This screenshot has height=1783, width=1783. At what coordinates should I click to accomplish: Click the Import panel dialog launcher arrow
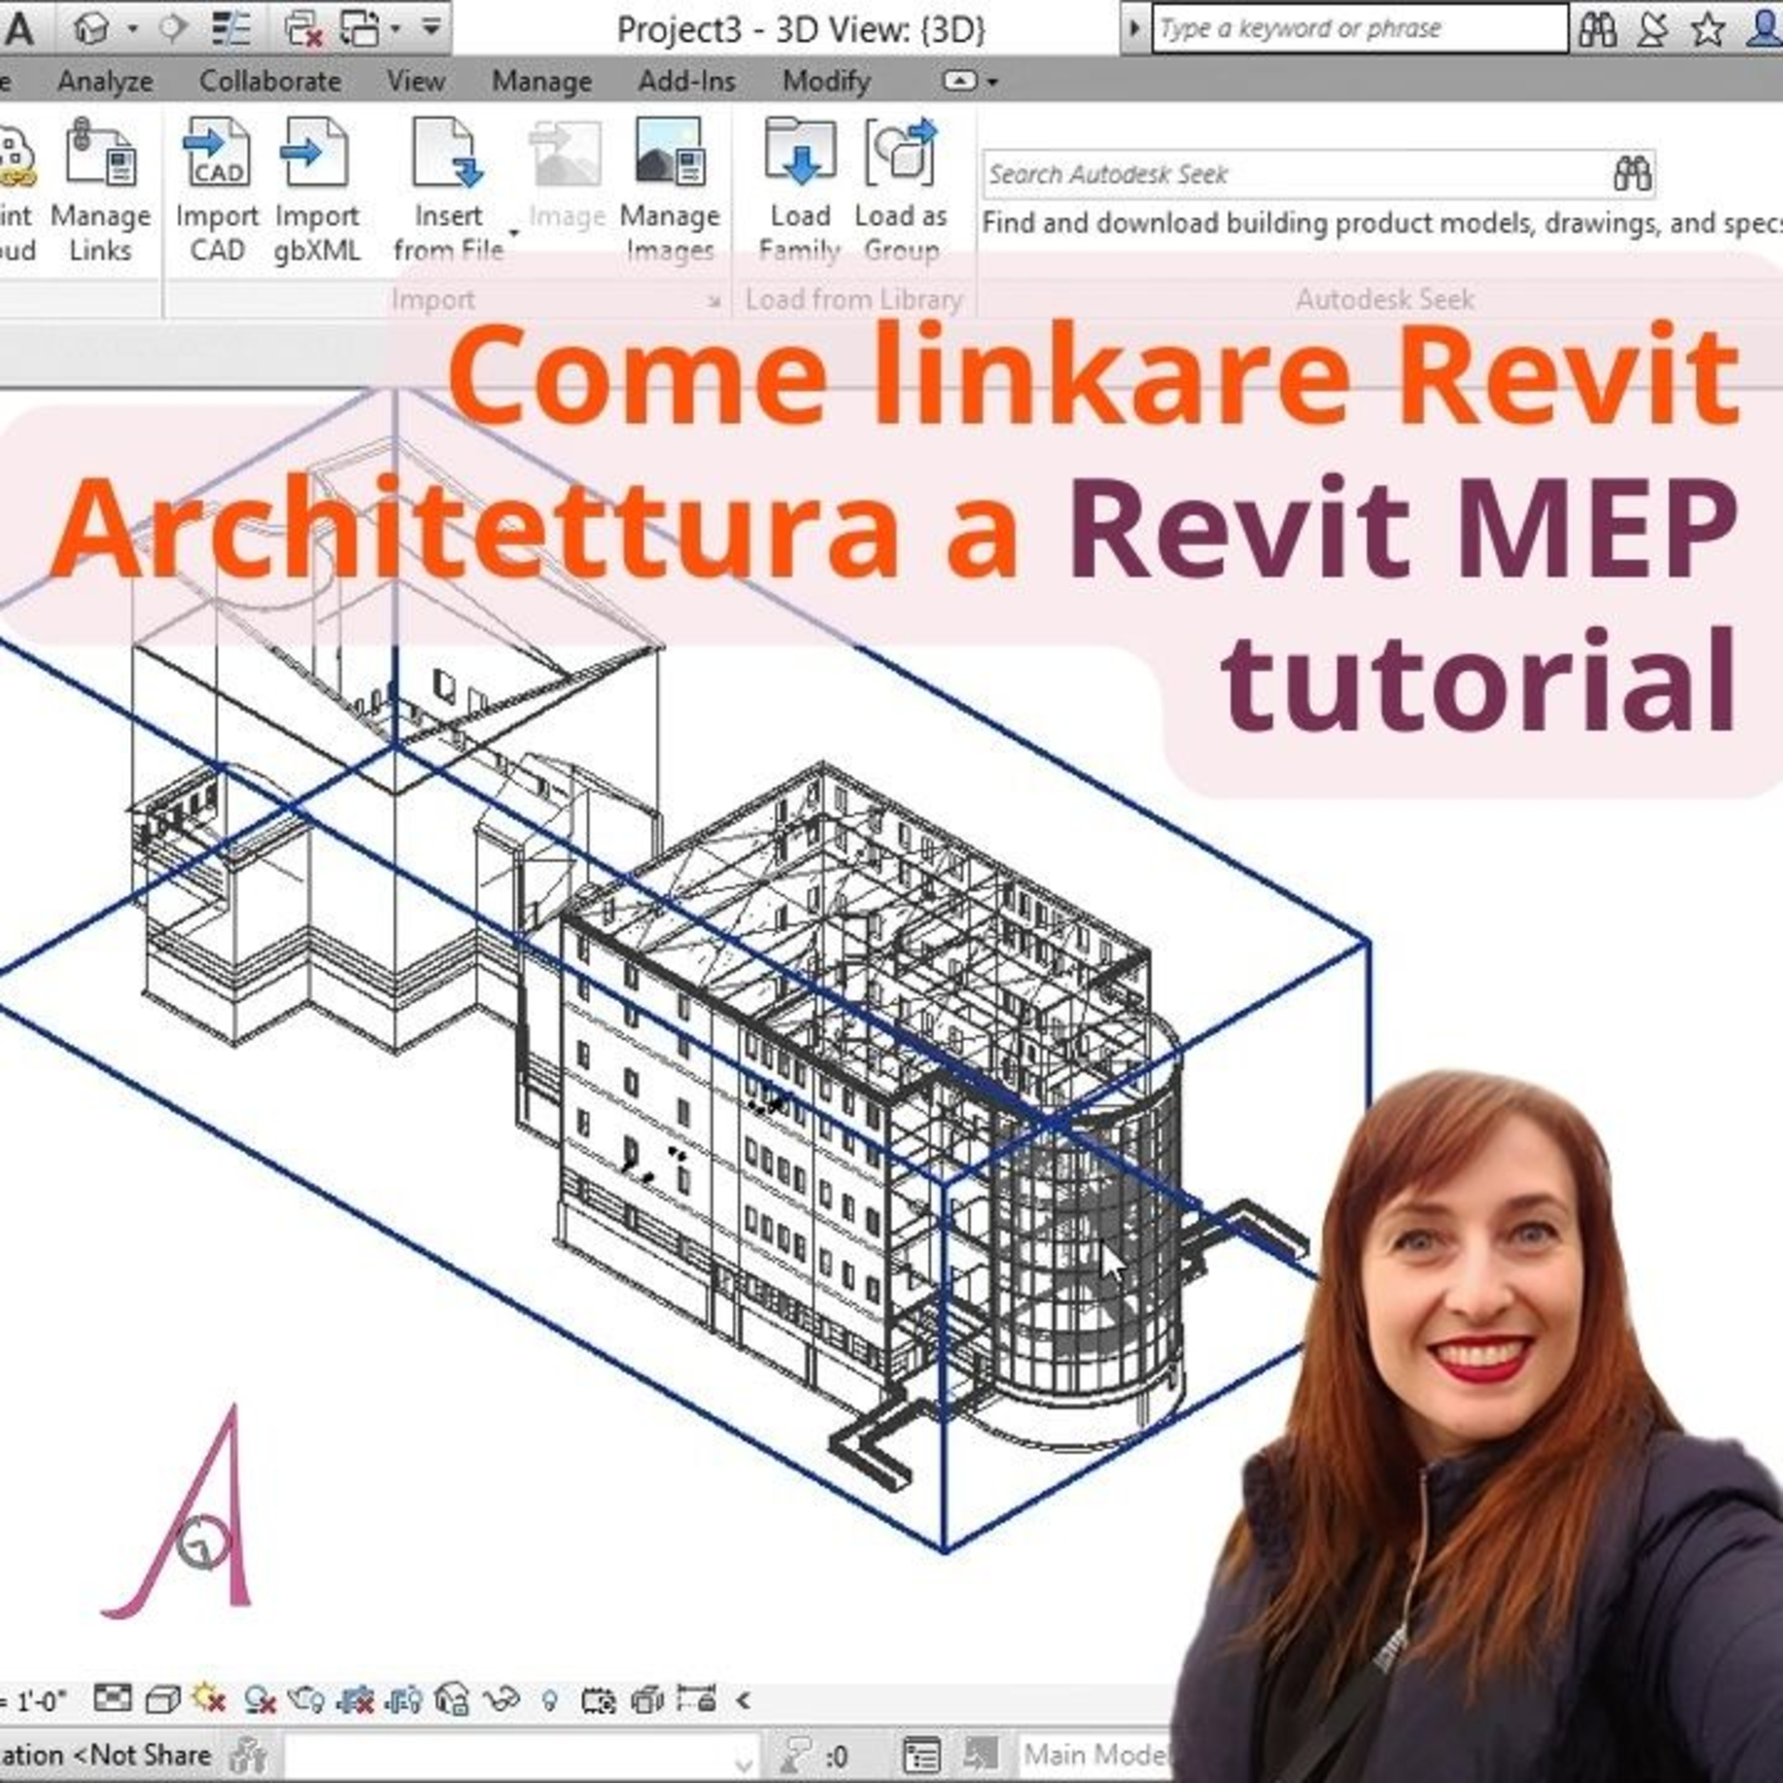(x=713, y=301)
